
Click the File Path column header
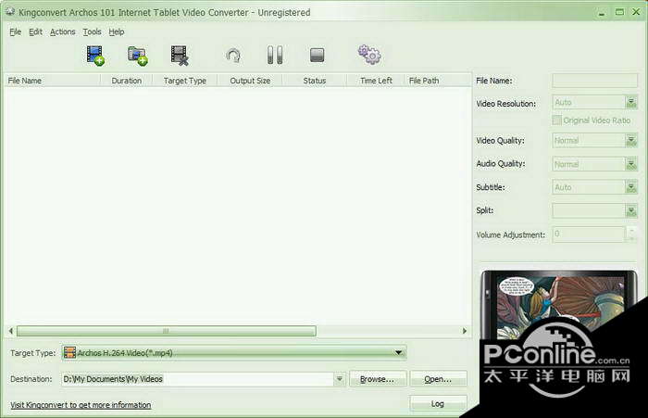(x=437, y=81)
